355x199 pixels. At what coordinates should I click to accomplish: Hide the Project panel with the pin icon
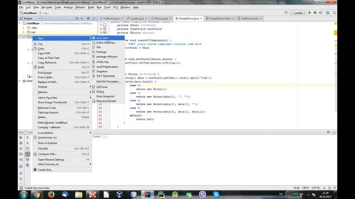(94, 18)
